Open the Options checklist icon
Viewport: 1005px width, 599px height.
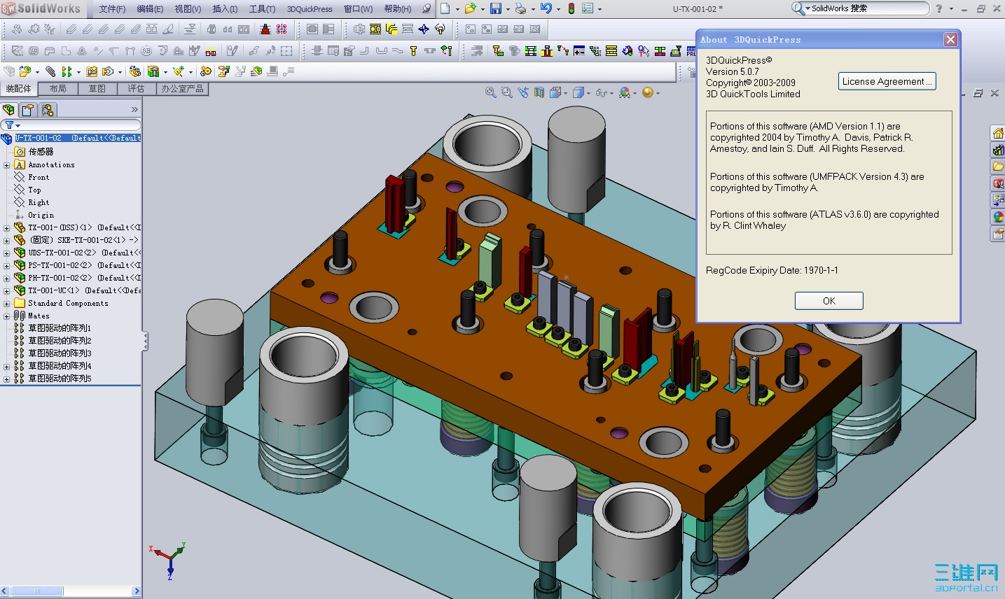588,8
